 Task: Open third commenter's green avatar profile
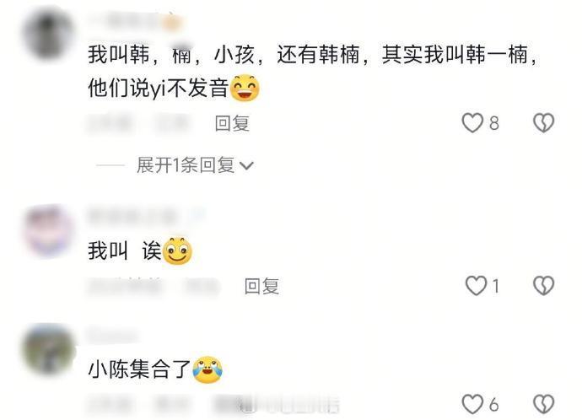(48, 349)
